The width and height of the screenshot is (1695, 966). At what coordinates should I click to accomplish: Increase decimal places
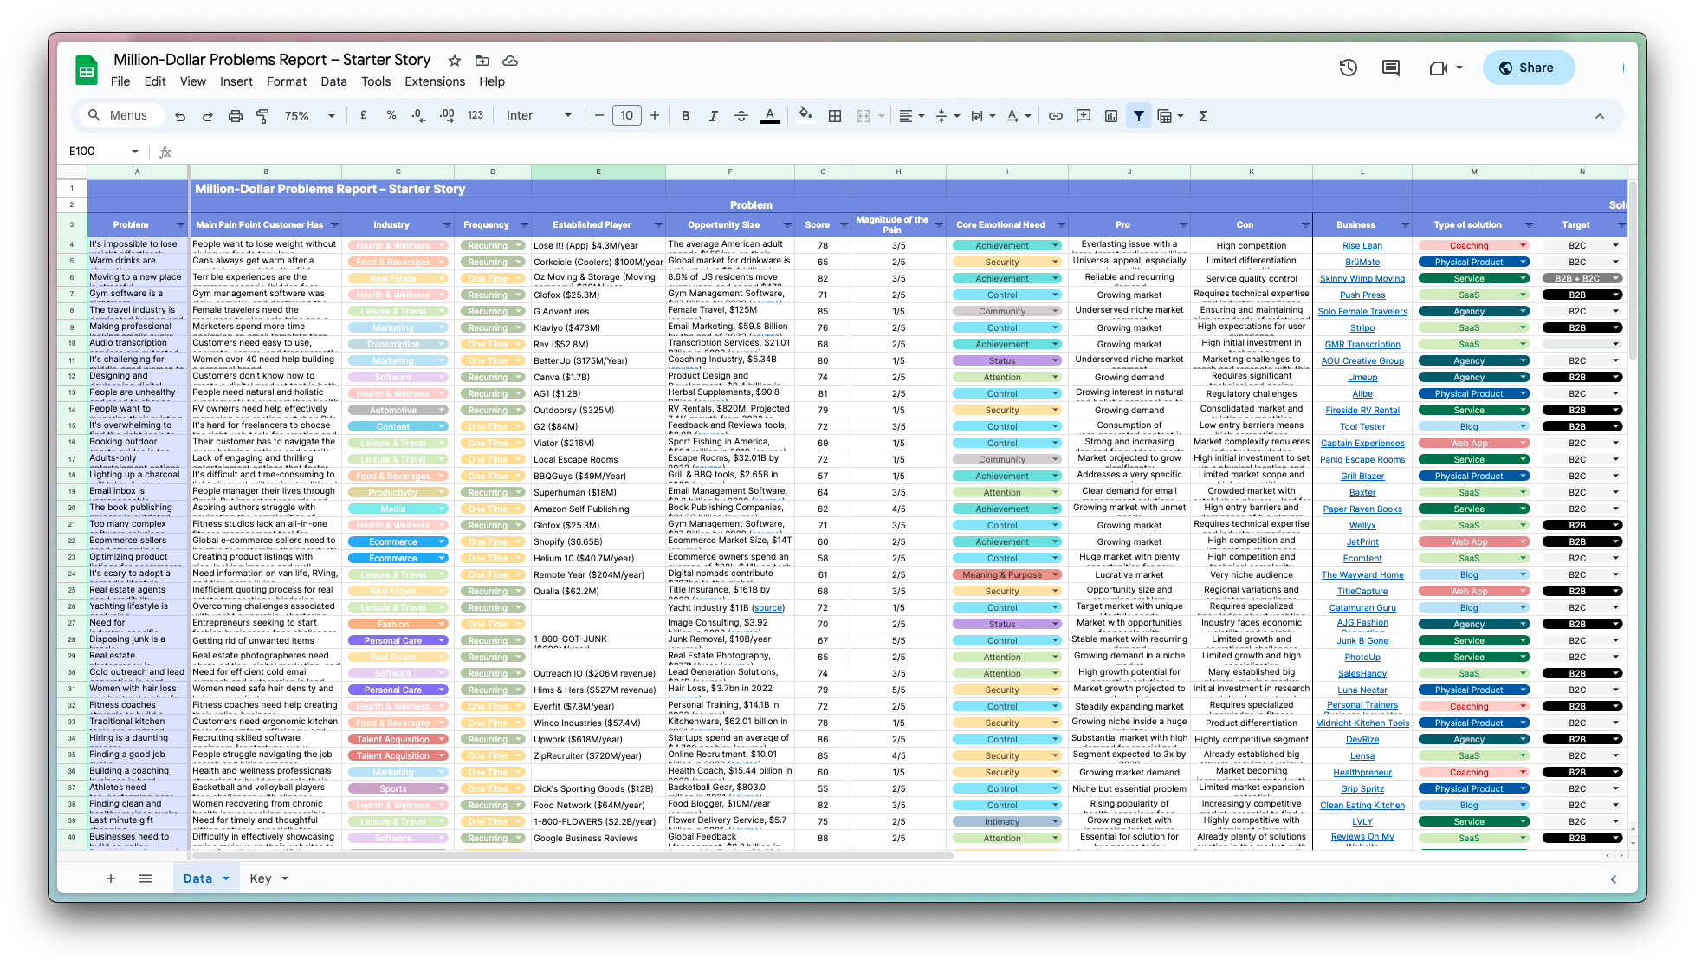tap(447, 115)
